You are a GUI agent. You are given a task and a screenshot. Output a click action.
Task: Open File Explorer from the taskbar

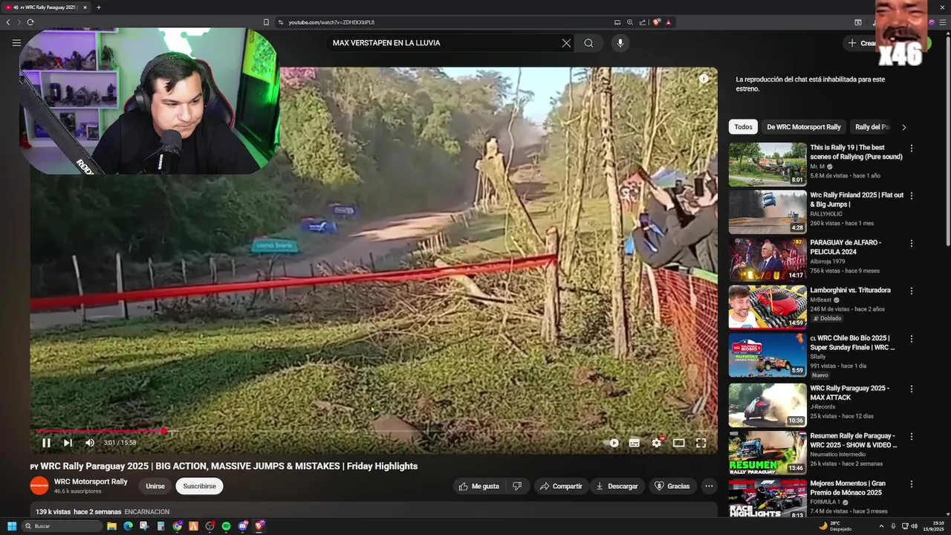tap(111, 526)
